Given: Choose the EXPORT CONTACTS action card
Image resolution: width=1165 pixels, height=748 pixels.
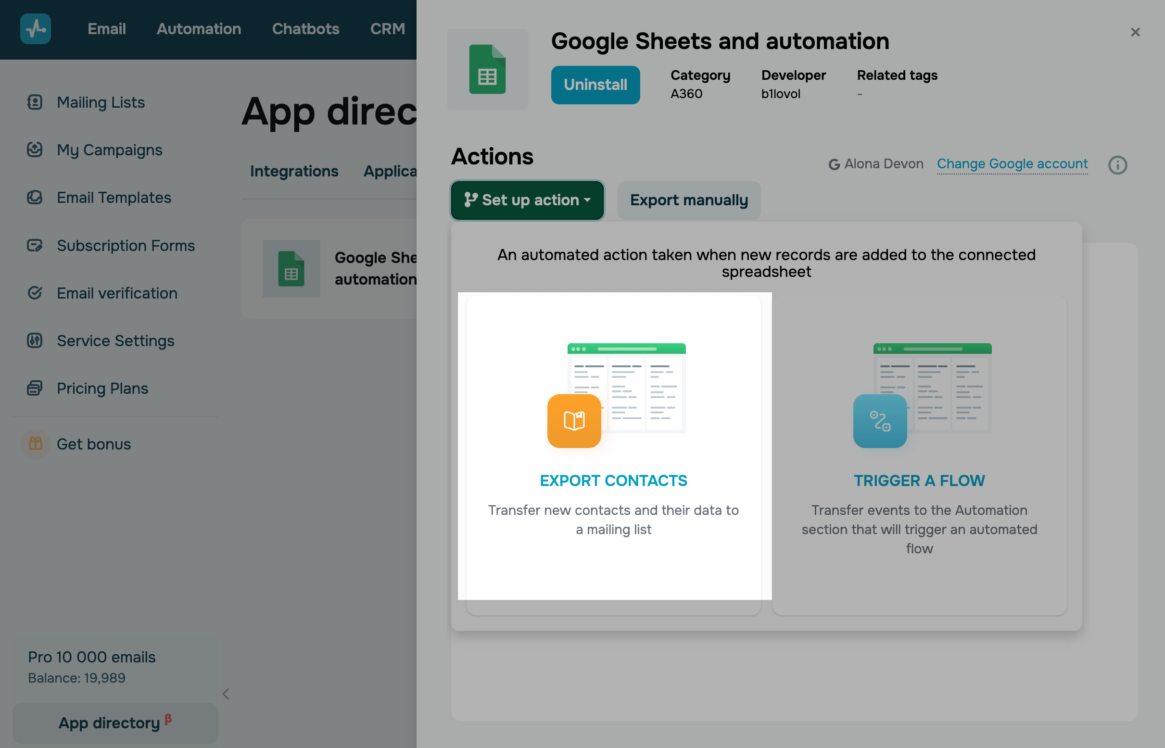Looking at the screenshot, I should [x=613, y=456].
